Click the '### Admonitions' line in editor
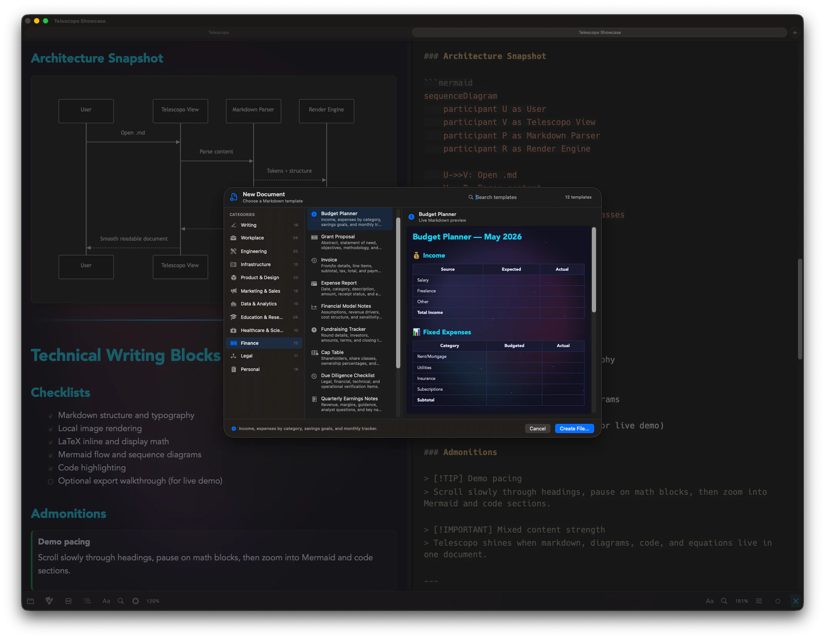This screenshot has width=825, height=639. [460, 452]
